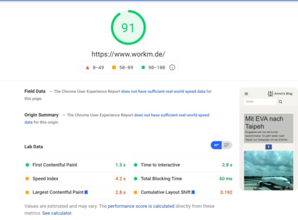Click the Lab Data heading
Screen dimensions: 298x220
pyautogui.click(x=34, y=147)
